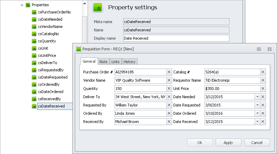Clear the Unit Price field with X
The image size is (277, 154).
coord(263,89)
